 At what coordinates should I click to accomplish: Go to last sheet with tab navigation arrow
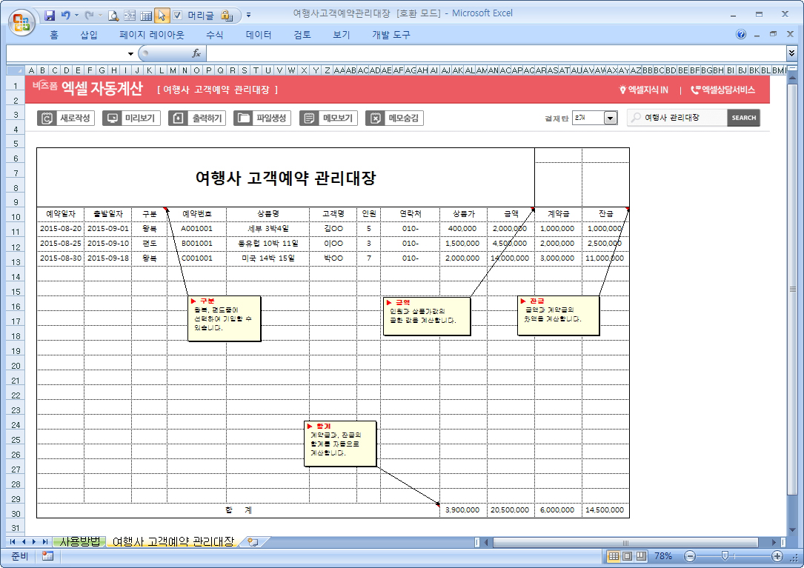click(45, 541)
